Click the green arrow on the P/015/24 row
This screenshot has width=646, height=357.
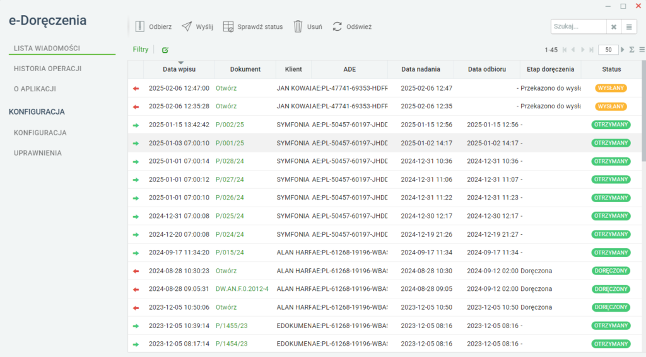[136, 253]
